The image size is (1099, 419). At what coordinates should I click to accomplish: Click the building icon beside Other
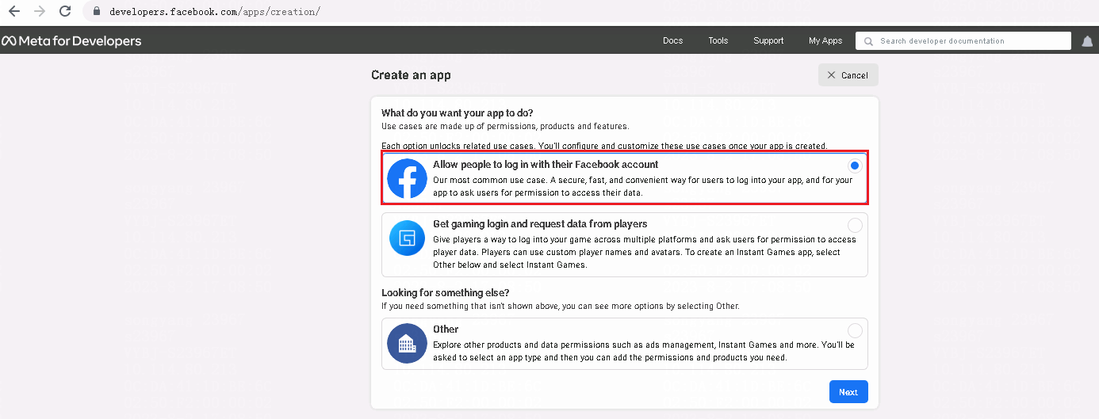(407, 343)
